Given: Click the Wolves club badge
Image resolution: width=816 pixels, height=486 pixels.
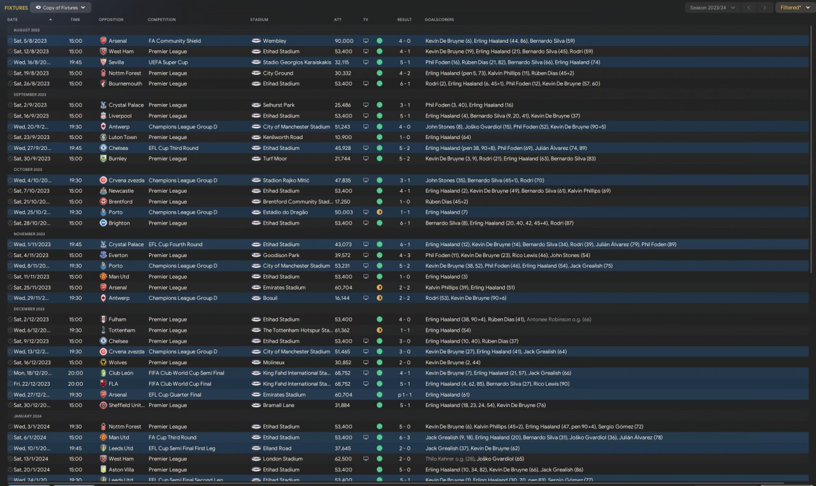Looking at the screenshot, I should pos(103,362).
